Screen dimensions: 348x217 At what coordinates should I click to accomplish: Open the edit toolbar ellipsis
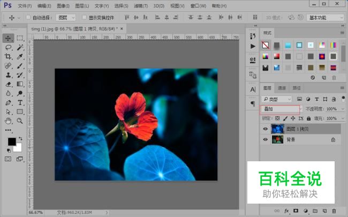pyautogui.click(x=8, y=130)
